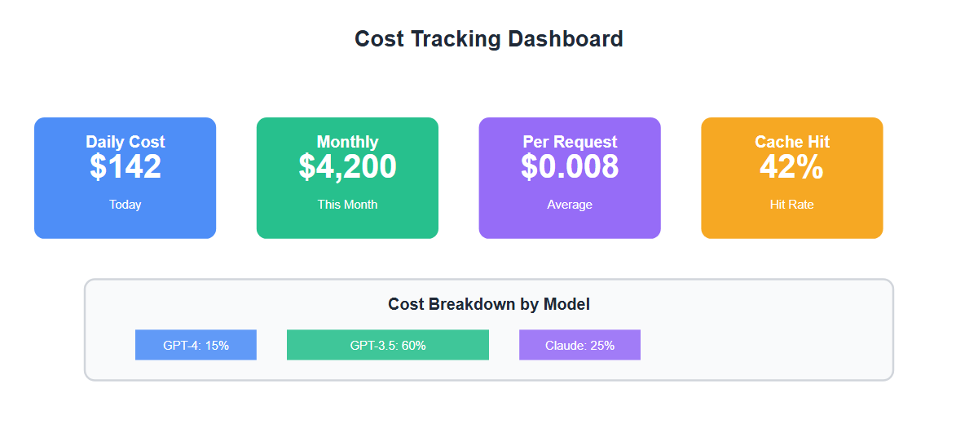
Task: Click the Daily Cost heading text
Action: [x=126, y=142]
